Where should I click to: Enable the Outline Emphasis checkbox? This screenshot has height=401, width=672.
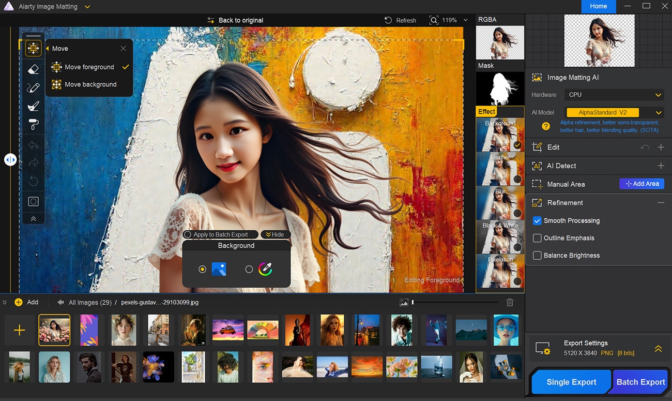click(x=537, y=238)
